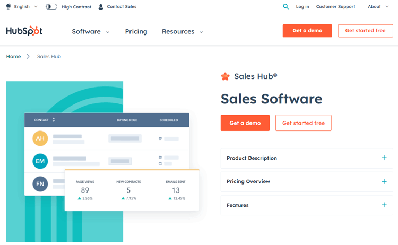Click the header Get a demo button
This screenshot has height=245, width=398.
pyautogui.click(x=307, y=31)
